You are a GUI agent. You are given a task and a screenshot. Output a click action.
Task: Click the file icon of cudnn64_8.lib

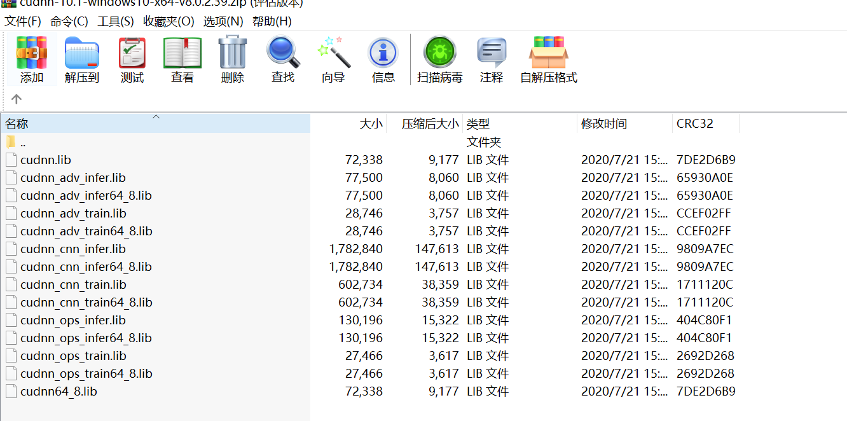point(10,391)
